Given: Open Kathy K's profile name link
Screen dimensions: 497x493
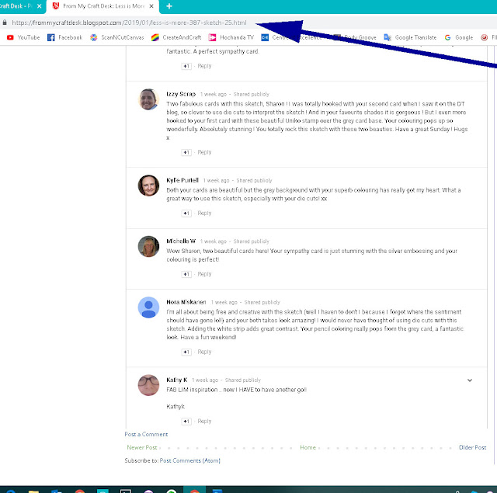Looking at the screenshot, I should coord(177,380).
